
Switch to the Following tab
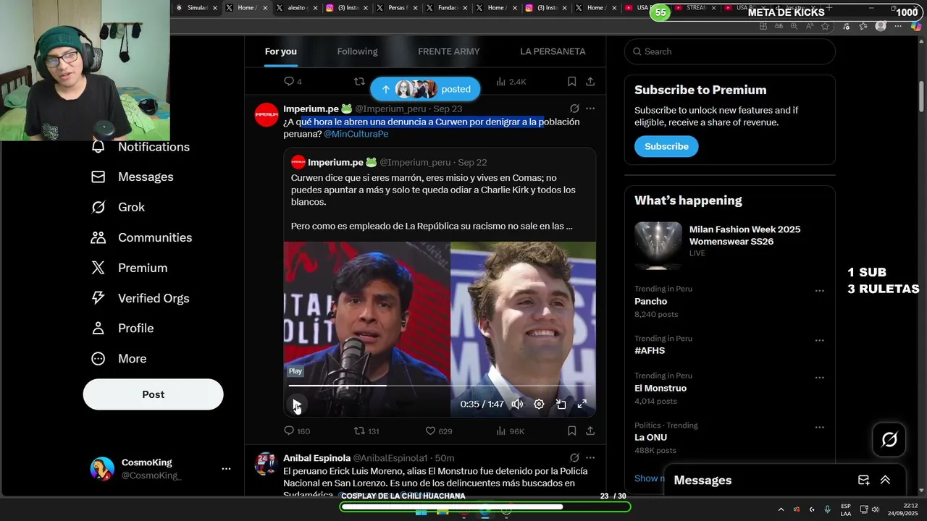357,51
